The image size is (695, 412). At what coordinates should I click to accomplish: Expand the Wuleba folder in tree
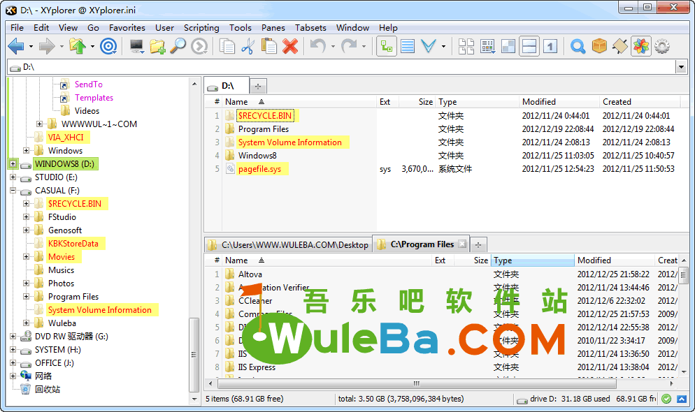(26, 323)
